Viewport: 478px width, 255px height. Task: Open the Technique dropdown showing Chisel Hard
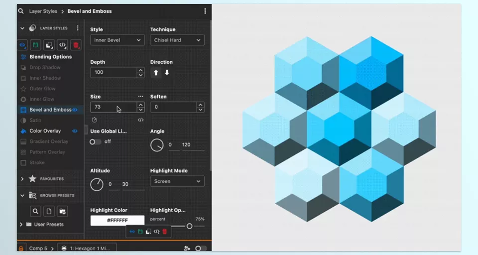(x=177, y=40)
